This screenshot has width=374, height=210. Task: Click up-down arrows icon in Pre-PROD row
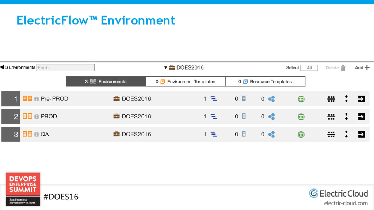tap(346, 98)
